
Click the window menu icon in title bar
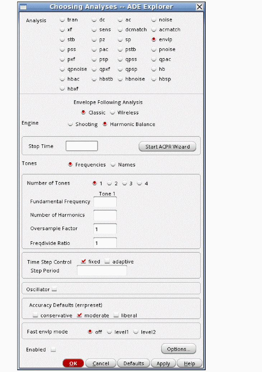(23, 7)
